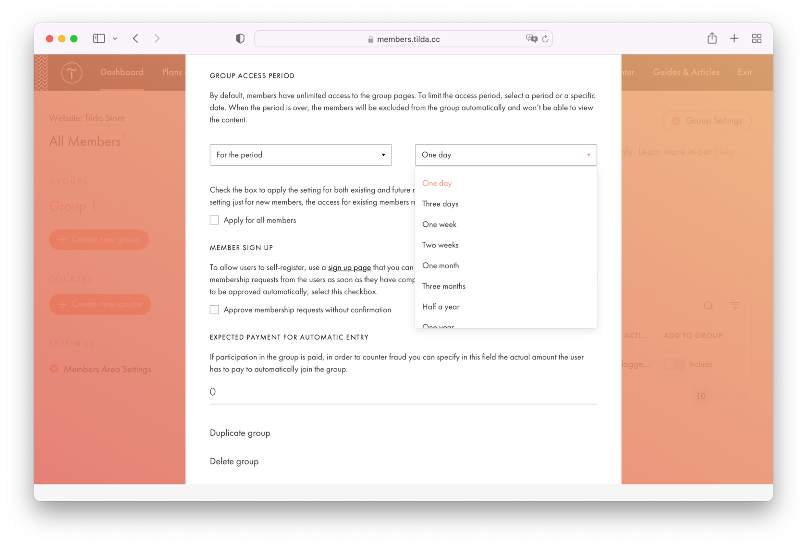Click the 'ADD TO GROUP' column header
The image size is (807, 546).
click(693, 335)
